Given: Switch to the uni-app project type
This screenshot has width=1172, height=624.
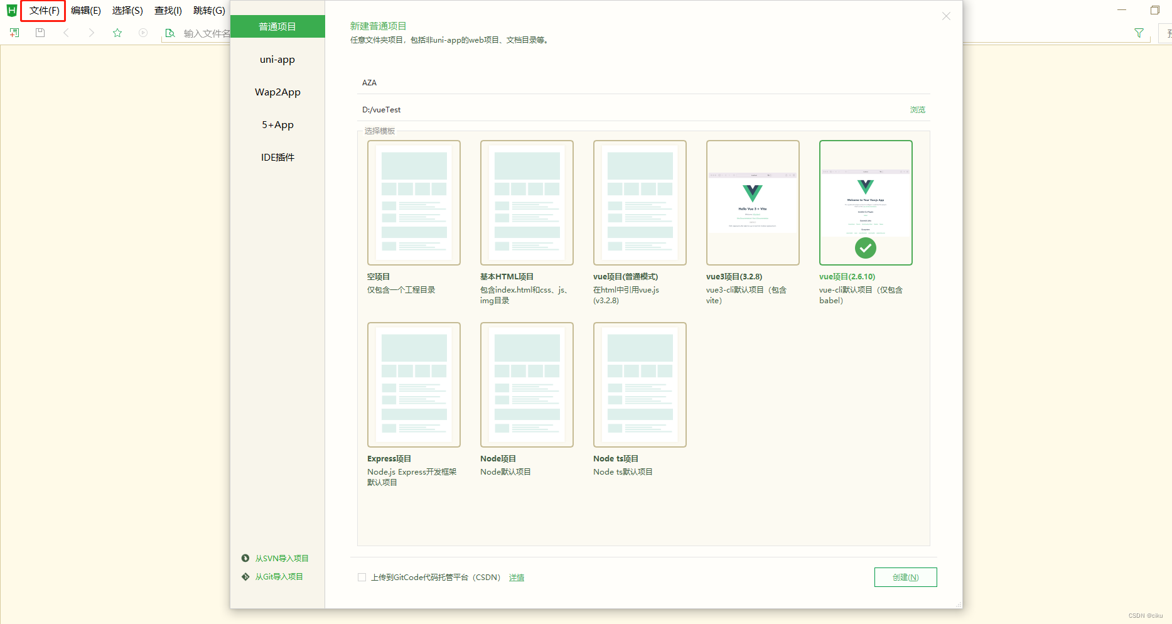Looking at the screenshot, I should [277, 59].
